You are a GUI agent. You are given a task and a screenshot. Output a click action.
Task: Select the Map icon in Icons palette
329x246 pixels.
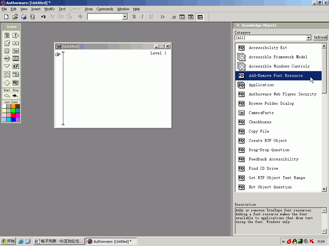click(x=15, y=51)
